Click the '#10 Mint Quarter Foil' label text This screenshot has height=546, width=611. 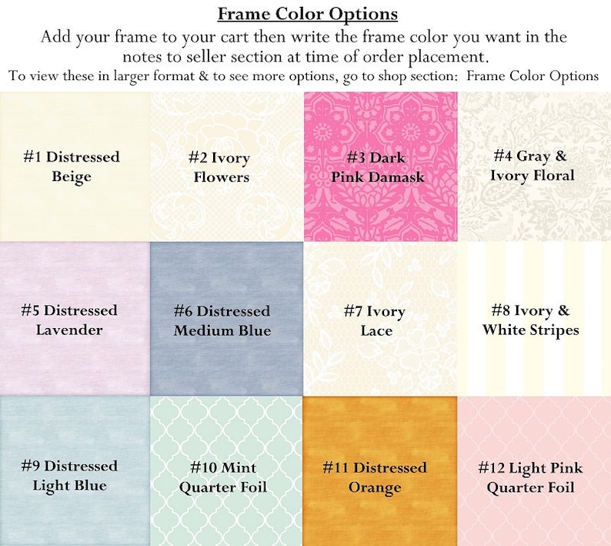(x=223, y=477)
